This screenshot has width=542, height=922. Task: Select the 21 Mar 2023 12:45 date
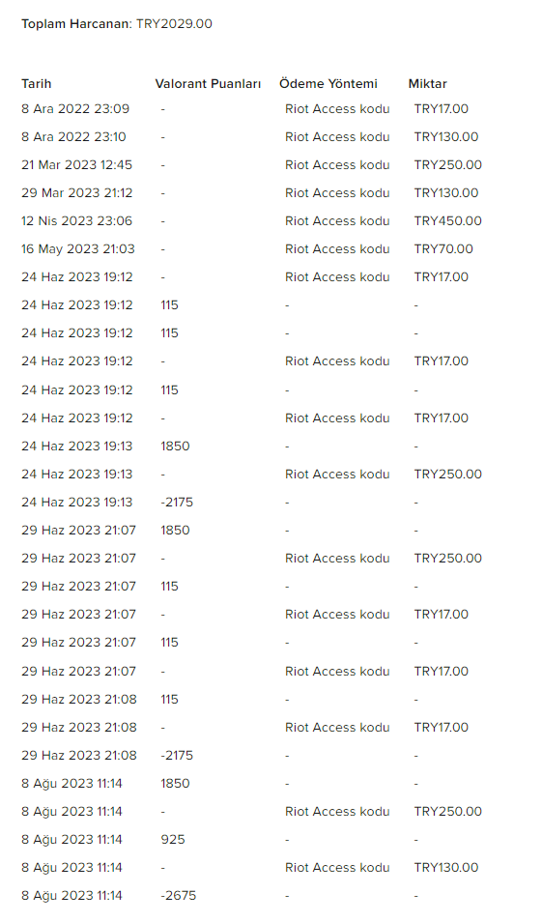(77, 164)
